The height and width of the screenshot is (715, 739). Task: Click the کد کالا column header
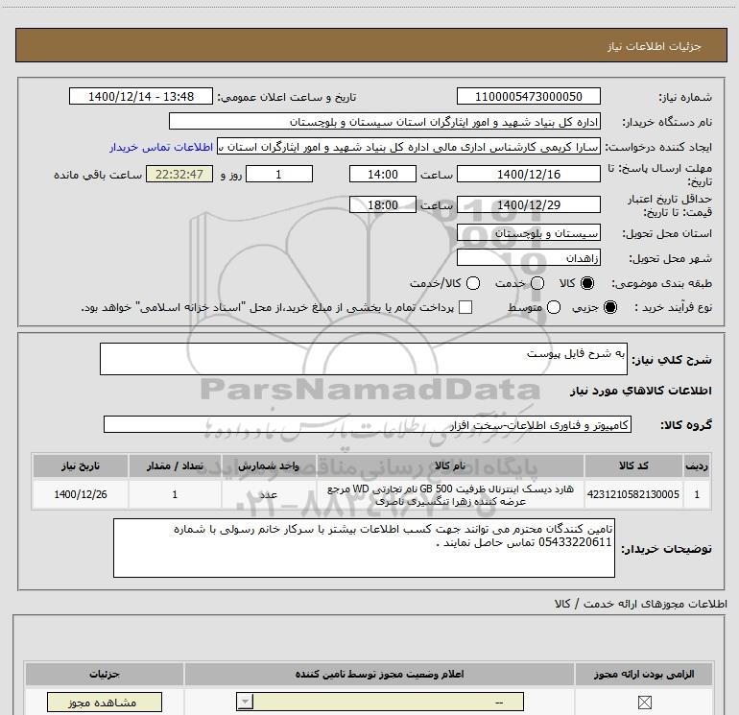click(x=633, y=465)
